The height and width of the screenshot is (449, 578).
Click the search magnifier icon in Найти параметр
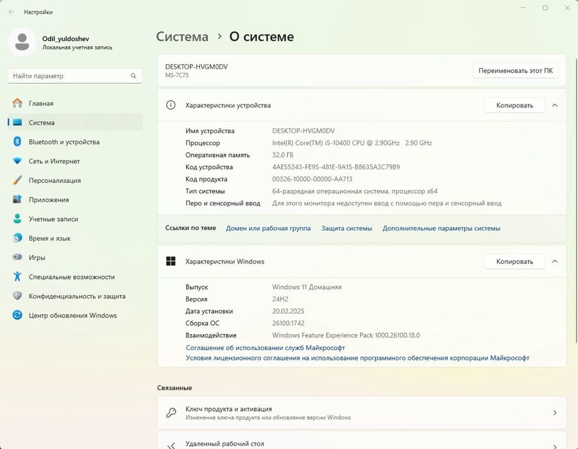[133, 76]
